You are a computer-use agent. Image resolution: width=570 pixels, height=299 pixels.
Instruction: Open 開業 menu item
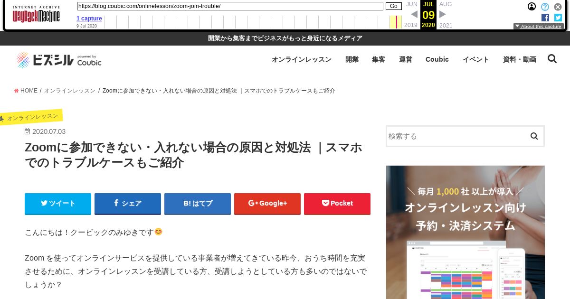pyautogui.click(x=352, y=59)
